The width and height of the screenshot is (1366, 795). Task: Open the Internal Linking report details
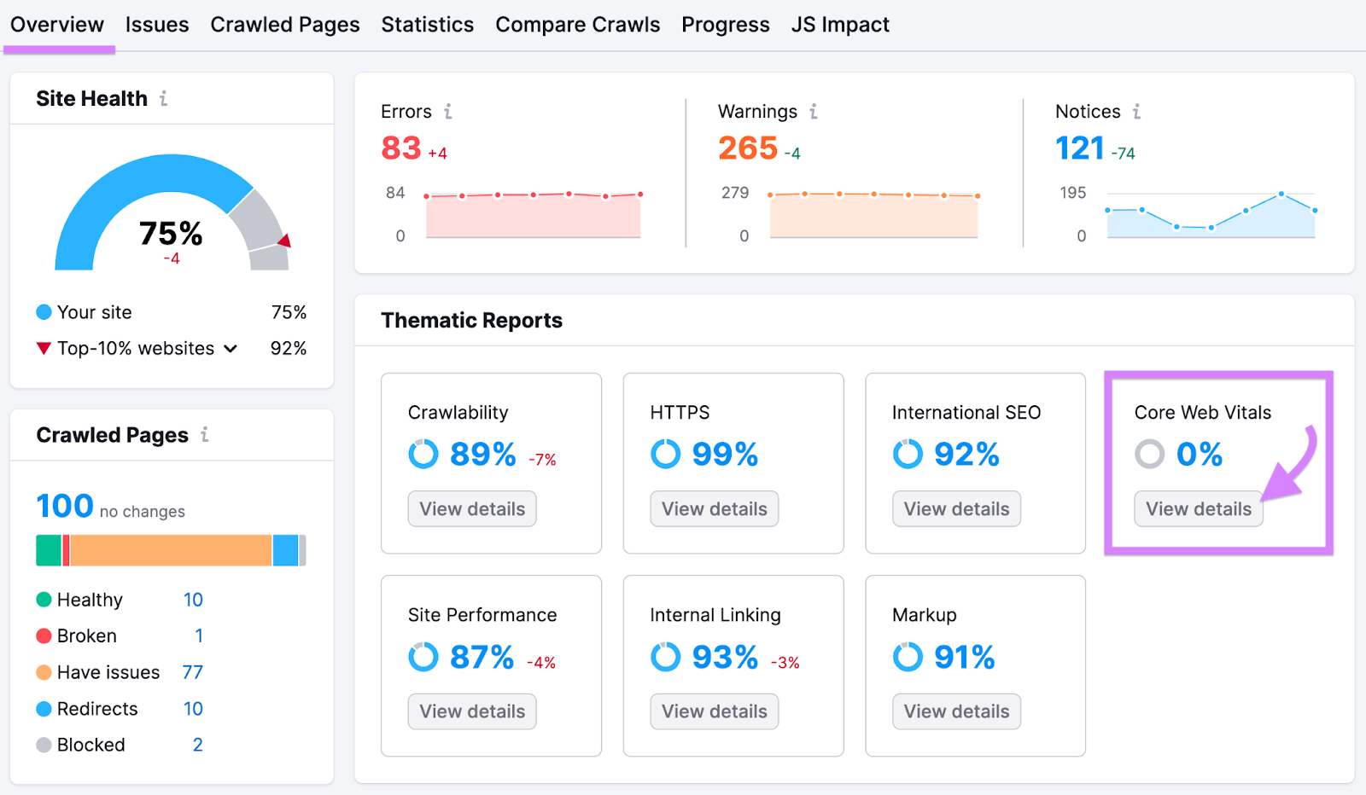[x=714, y=711]
